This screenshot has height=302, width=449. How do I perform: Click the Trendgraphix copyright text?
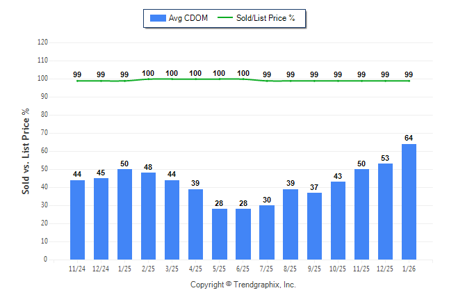tap(243, 285)
